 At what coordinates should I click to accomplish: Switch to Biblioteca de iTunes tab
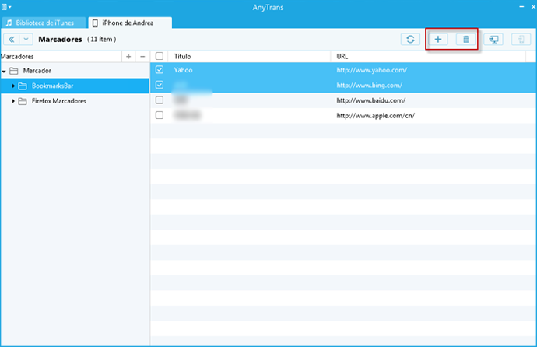pyautogui.click(x=44, y=23)
